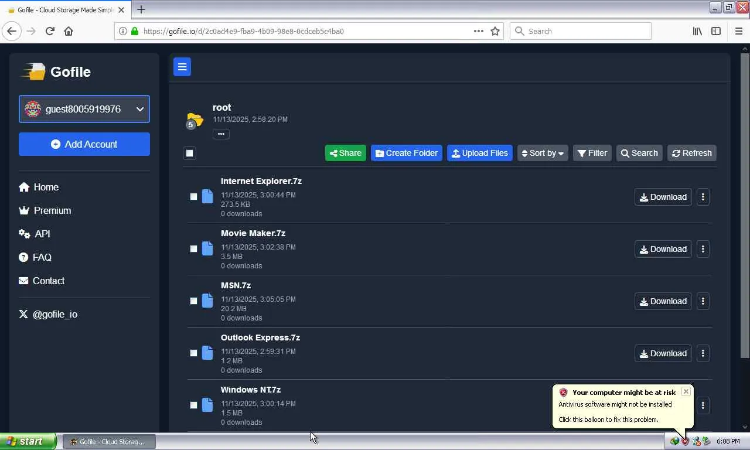Click the root folder icon
The width and height of the screenshot is (750, 450).
(x=195, y=120)
